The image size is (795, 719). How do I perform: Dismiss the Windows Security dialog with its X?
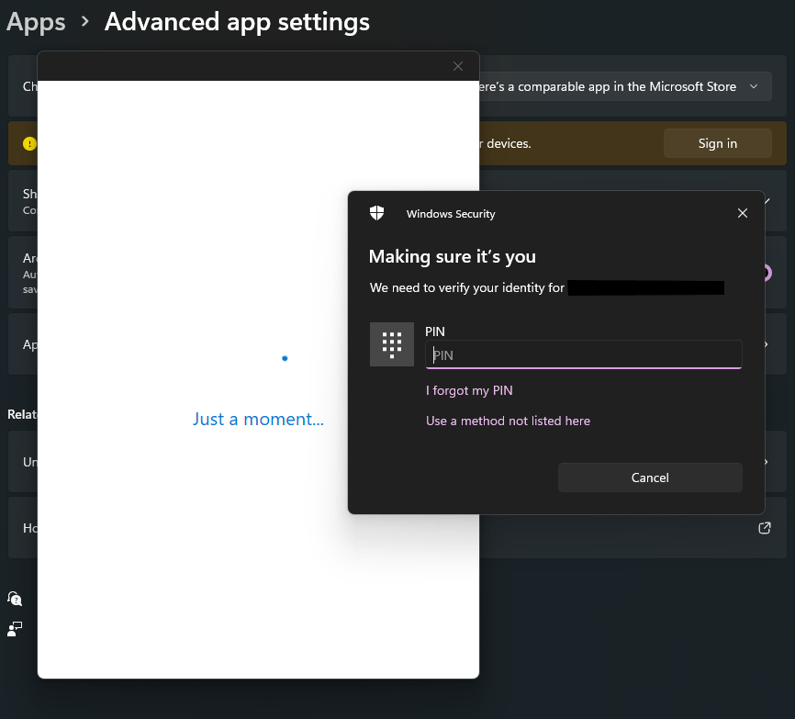click(x=743, y=212)
